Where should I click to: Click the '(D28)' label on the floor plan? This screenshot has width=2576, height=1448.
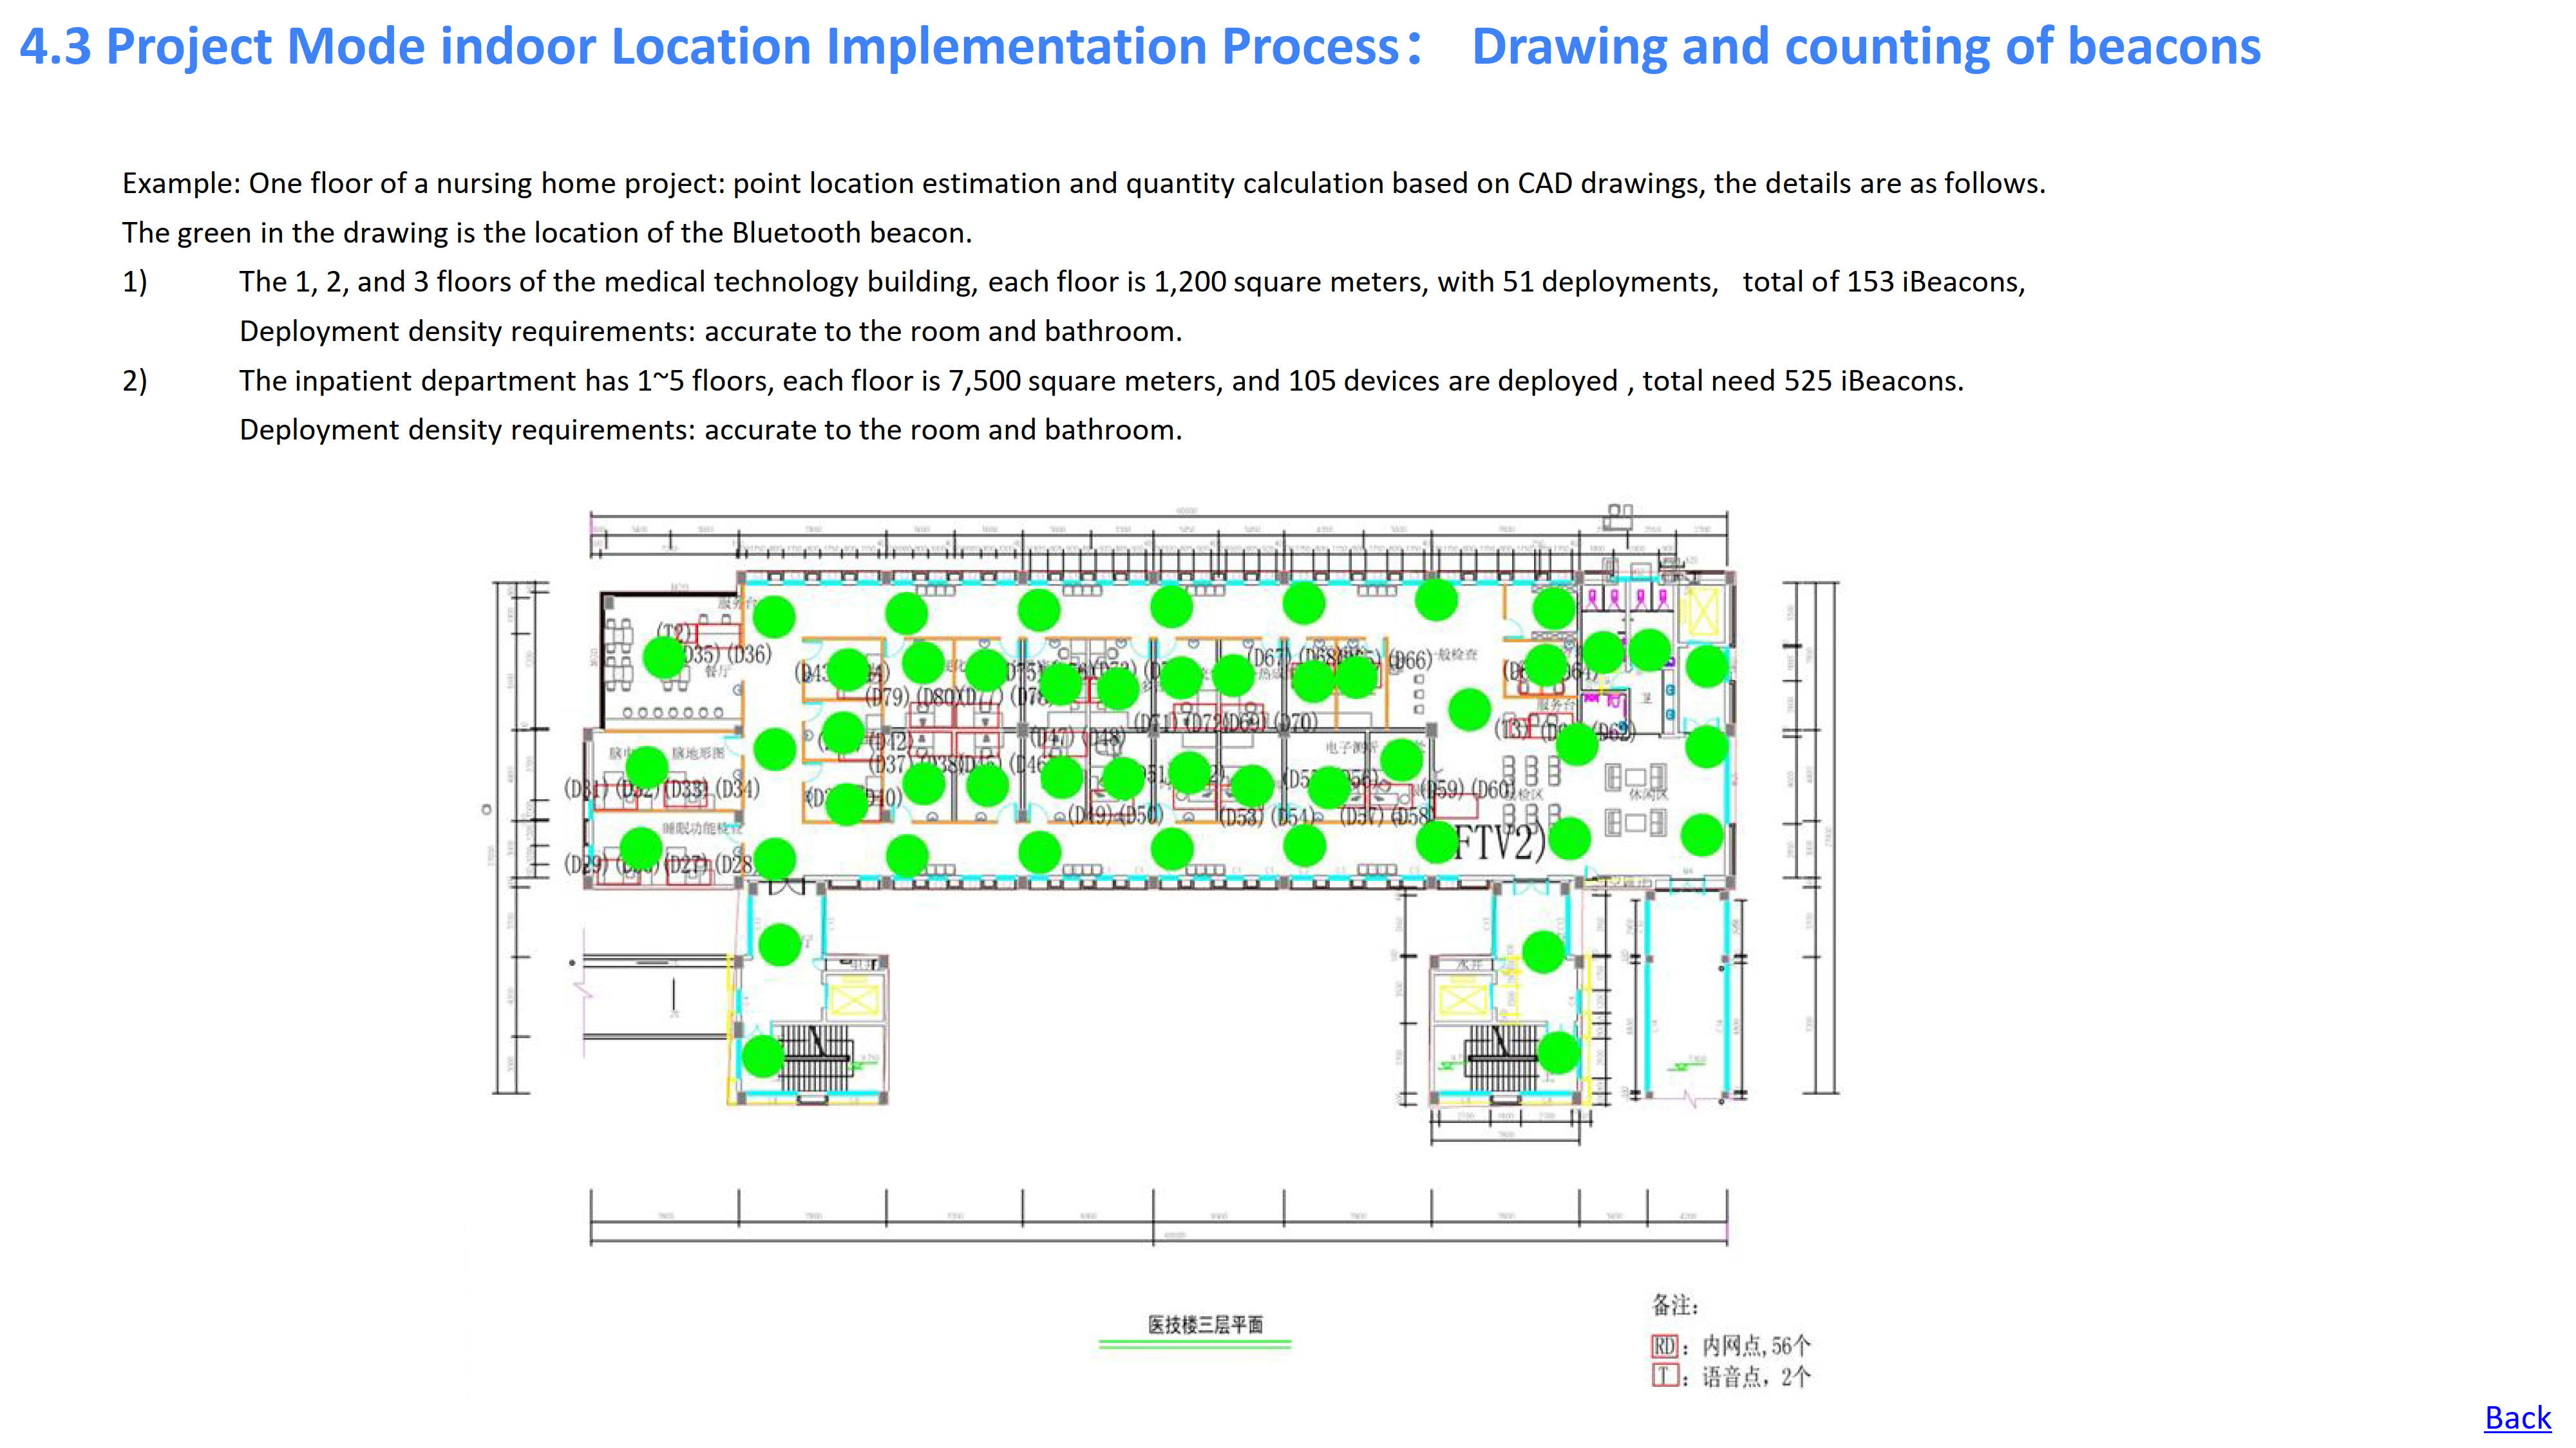coord(735,864)
